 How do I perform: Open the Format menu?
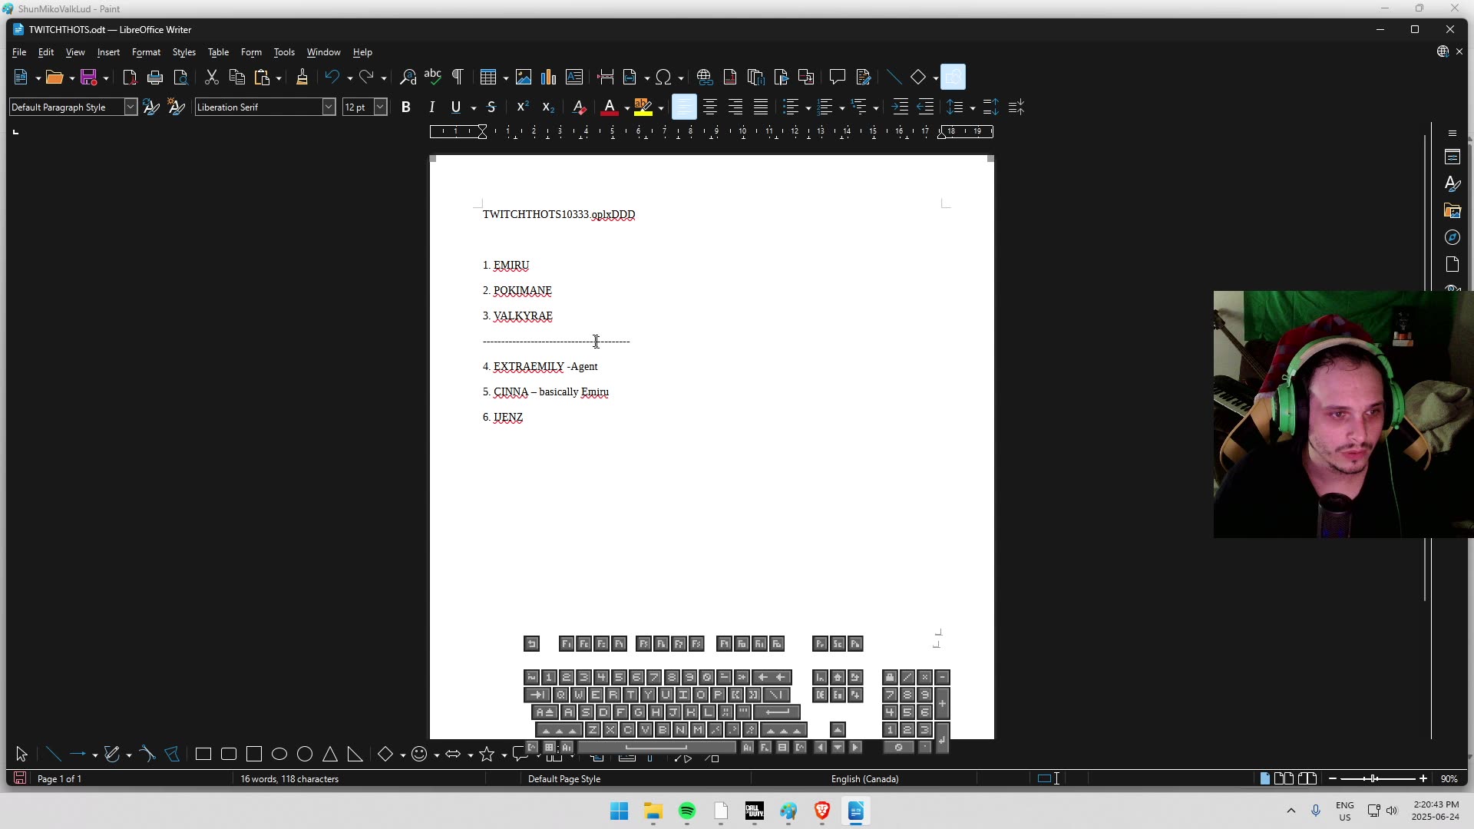tap(146, 52)
